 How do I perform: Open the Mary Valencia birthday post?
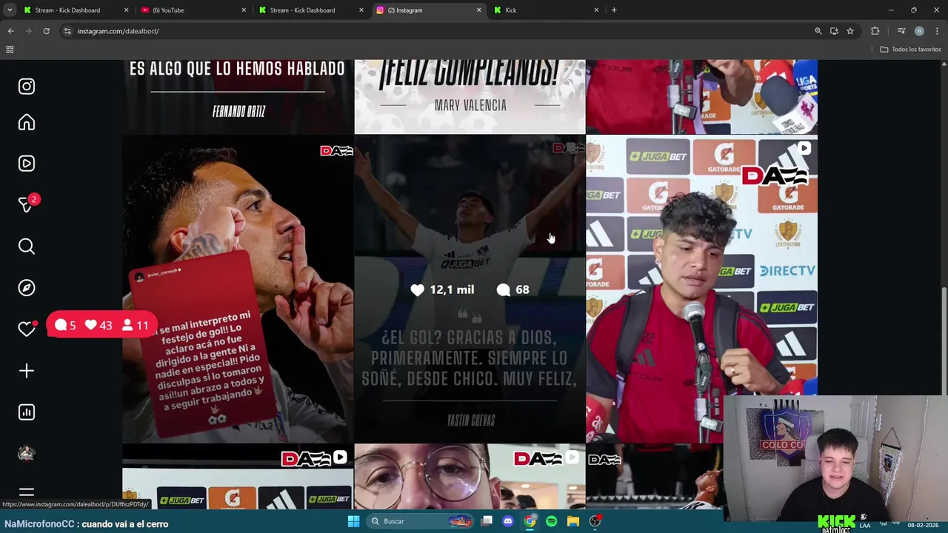470,96
